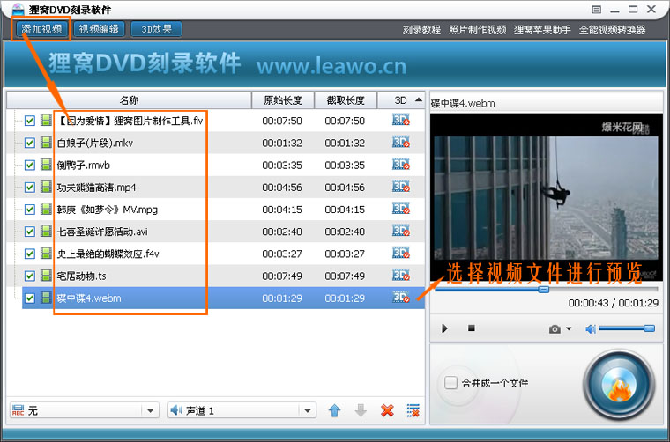Click the preview playback progress slider
This screenshot has width=670, height=442.
click(547, 290)
